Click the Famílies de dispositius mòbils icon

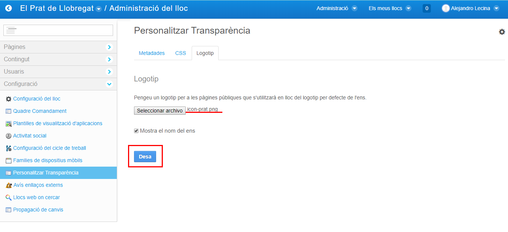coord(9,161)
